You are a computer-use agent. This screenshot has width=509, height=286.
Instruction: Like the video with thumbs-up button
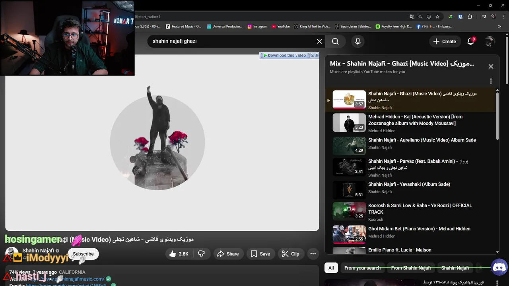pos(179,254)
